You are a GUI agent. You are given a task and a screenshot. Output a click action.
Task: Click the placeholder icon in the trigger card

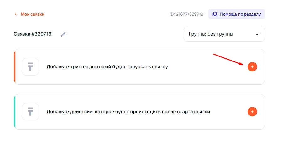click(30, 67)
